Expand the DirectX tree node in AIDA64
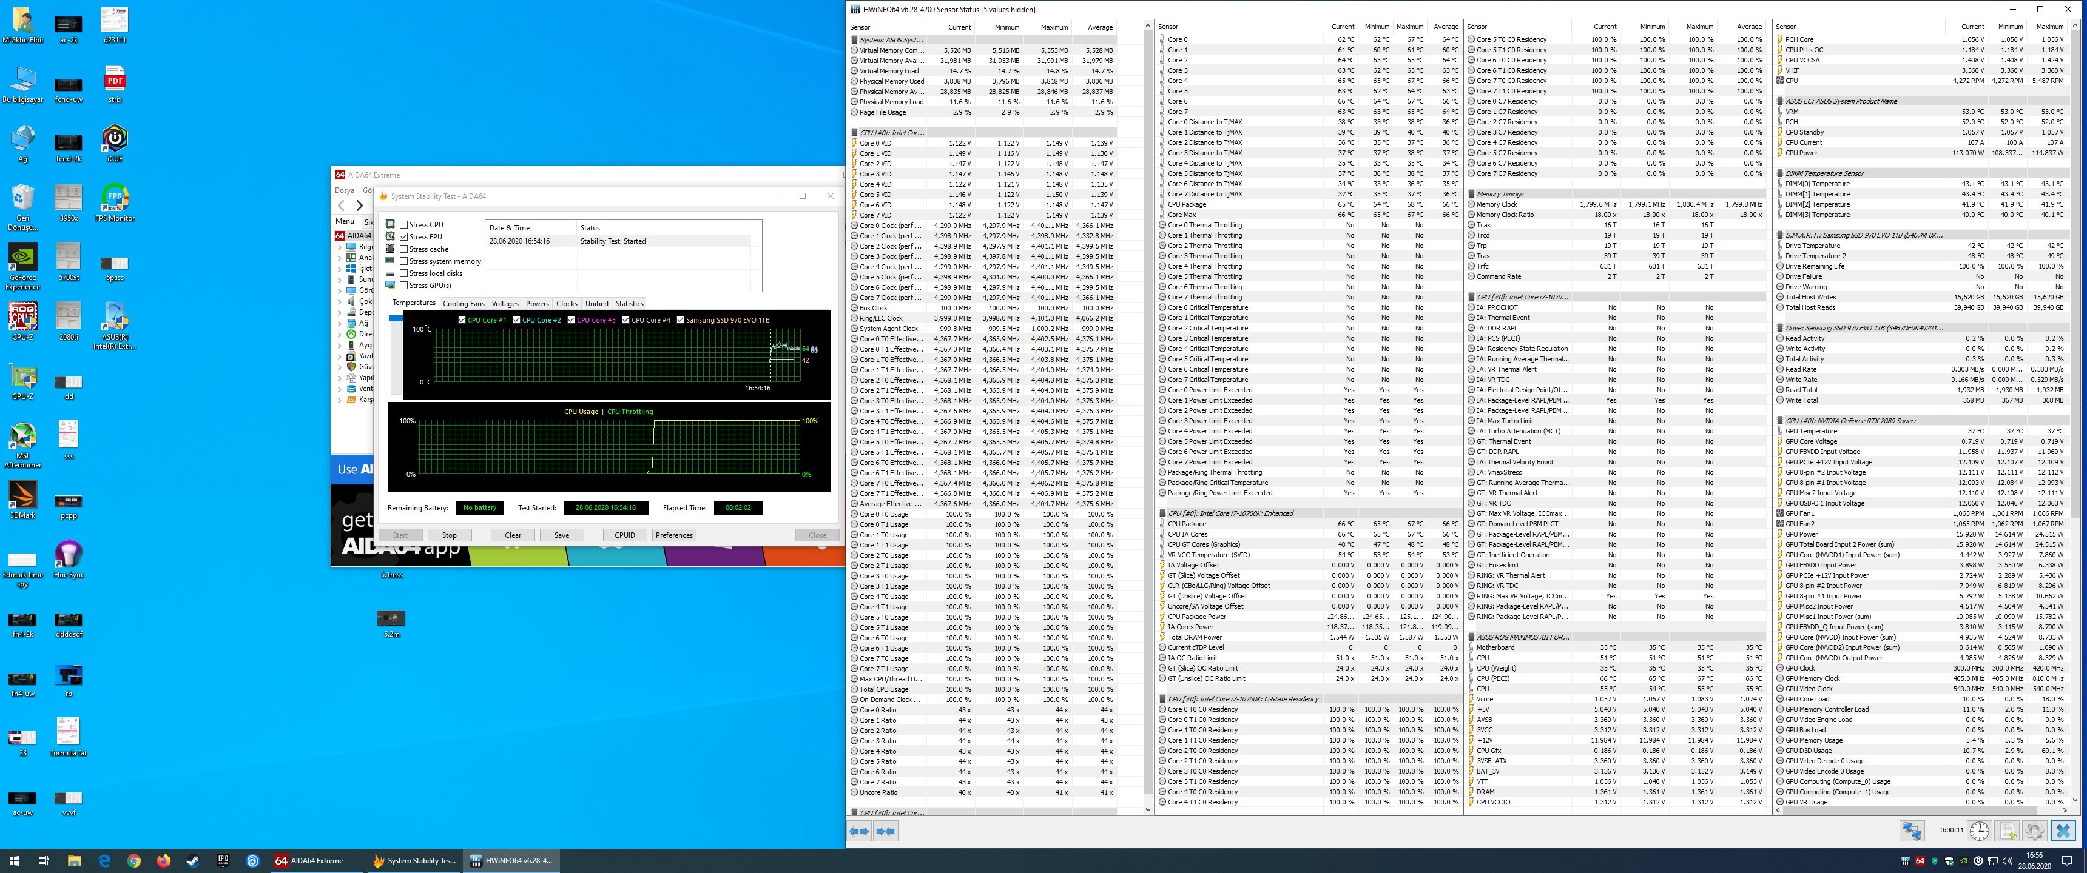Screen dimensions: 2087x873 340,333
